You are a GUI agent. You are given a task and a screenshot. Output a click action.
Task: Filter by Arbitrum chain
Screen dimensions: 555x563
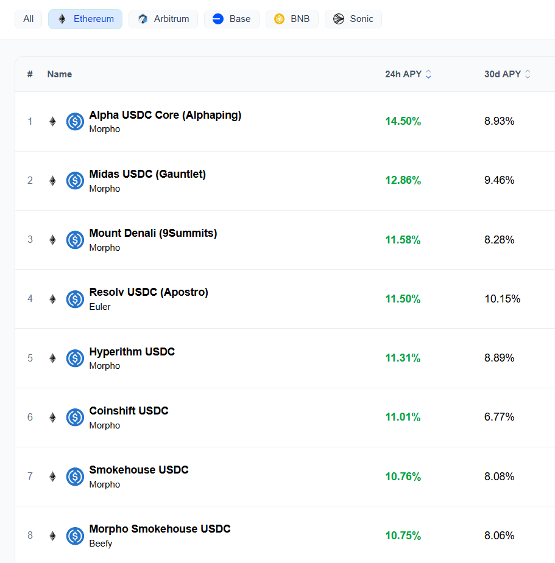click(x=163, y=19)
